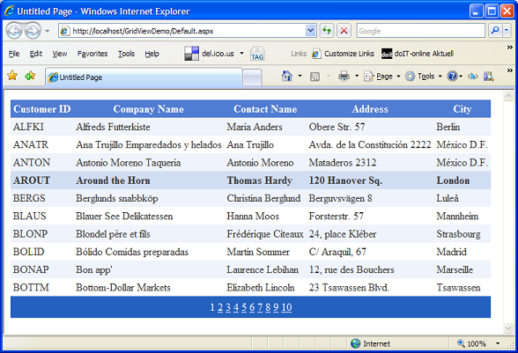Click the red Stop loading icon

tap(344, 31)
